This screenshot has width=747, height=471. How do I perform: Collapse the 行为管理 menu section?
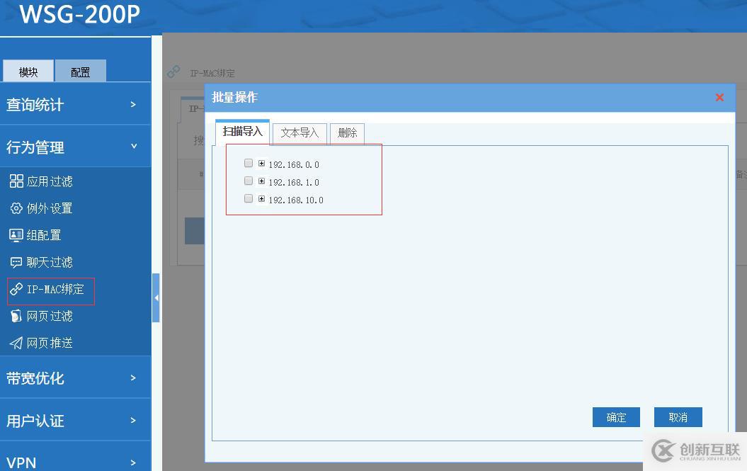tap(75, 147)
